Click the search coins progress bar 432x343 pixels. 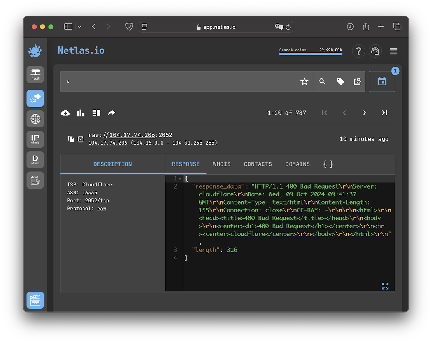coord(310,54)
